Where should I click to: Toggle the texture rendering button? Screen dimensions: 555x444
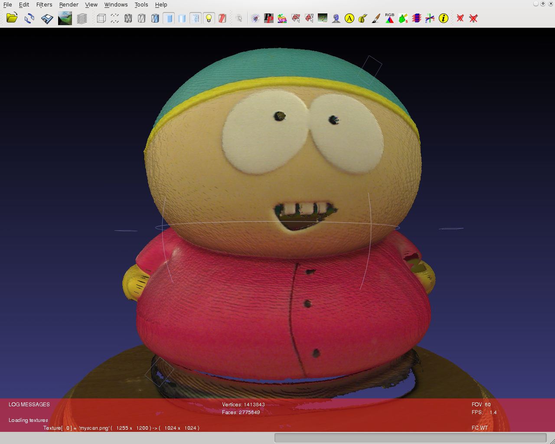click(x=196, y=18)
